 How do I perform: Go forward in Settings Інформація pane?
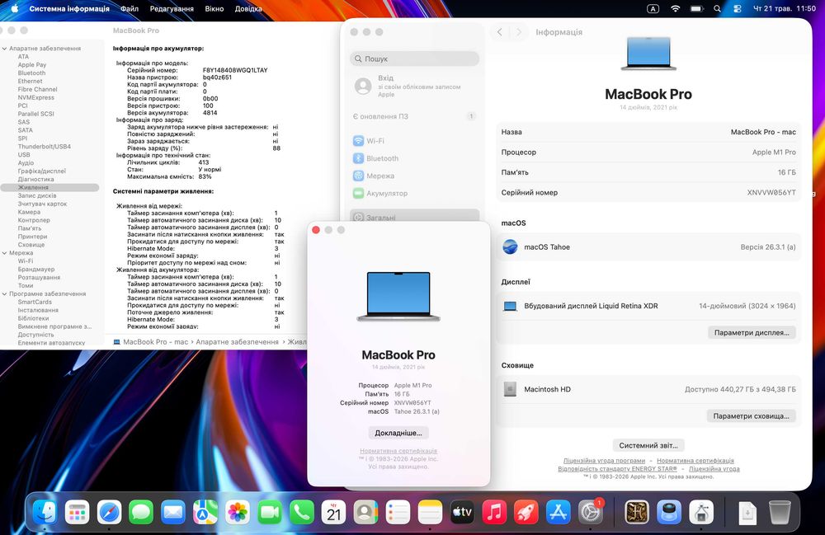point(519,32)
